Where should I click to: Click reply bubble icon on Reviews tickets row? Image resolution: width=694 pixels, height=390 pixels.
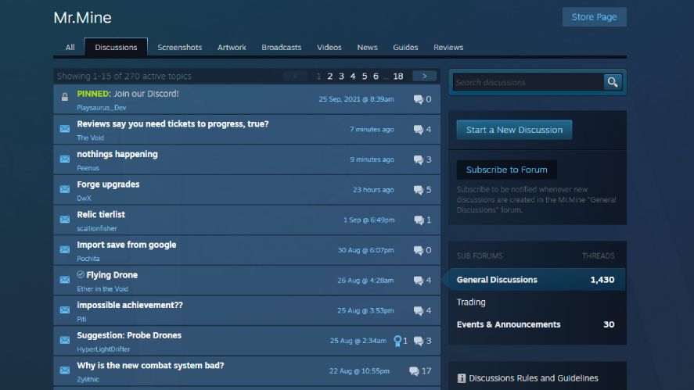click(x=419, y=130)
